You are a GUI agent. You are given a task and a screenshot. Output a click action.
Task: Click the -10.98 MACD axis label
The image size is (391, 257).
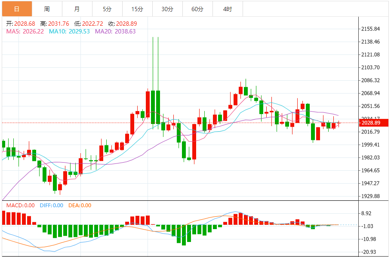369,239
